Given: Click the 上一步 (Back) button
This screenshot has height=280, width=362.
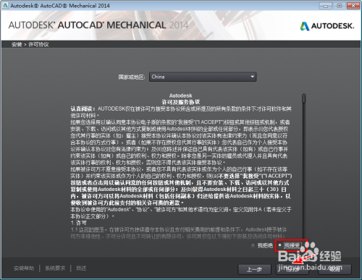Looking at the screenshot, I should point(254,269).
